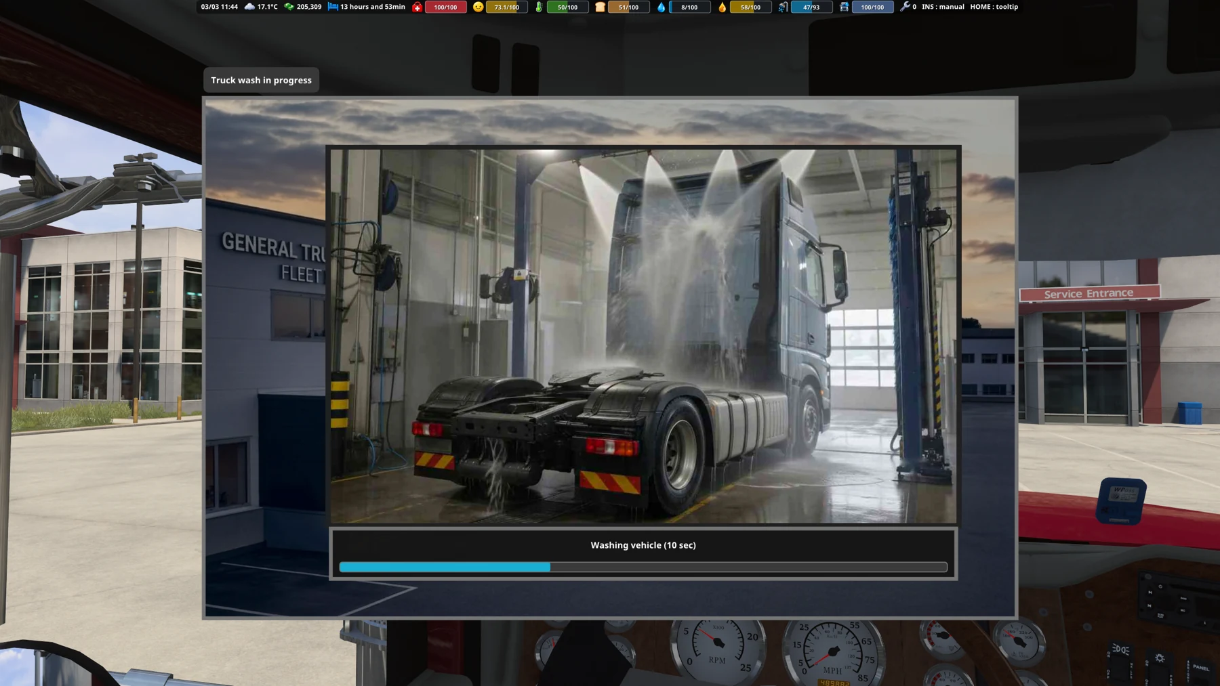Viewport: 1220px width, 686px height.
Task: Click the bed sleep timer icon
Action: [333, 7]
